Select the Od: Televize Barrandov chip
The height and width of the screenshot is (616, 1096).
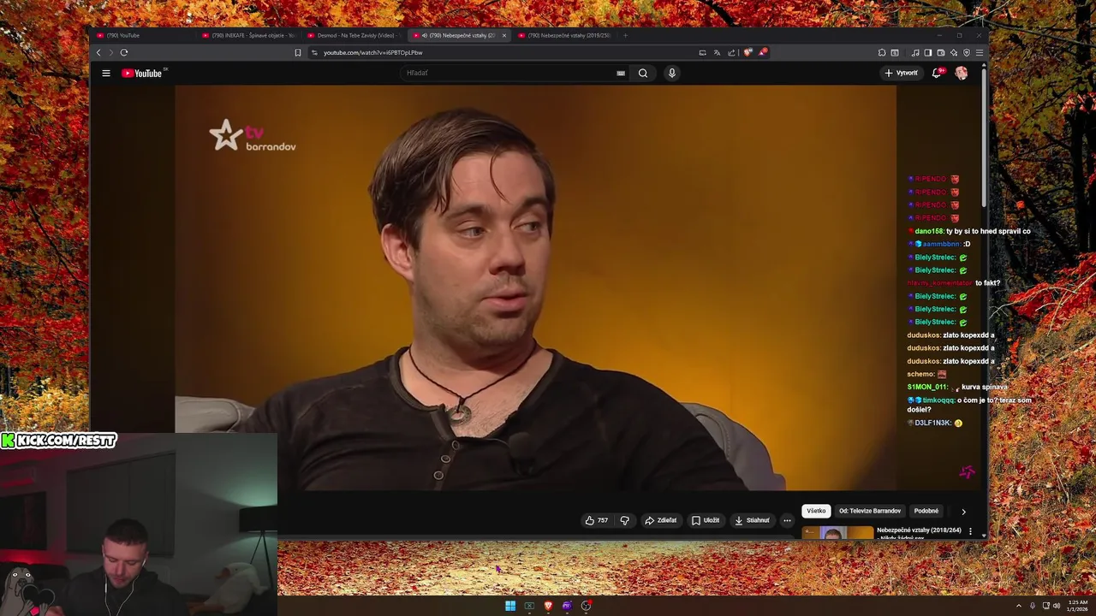click(870, 511)
